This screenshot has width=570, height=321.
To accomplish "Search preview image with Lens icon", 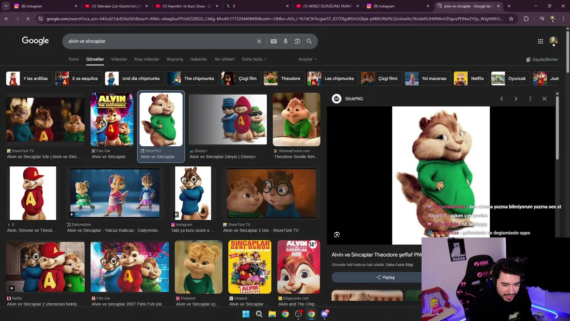I will tap(337, 235).
